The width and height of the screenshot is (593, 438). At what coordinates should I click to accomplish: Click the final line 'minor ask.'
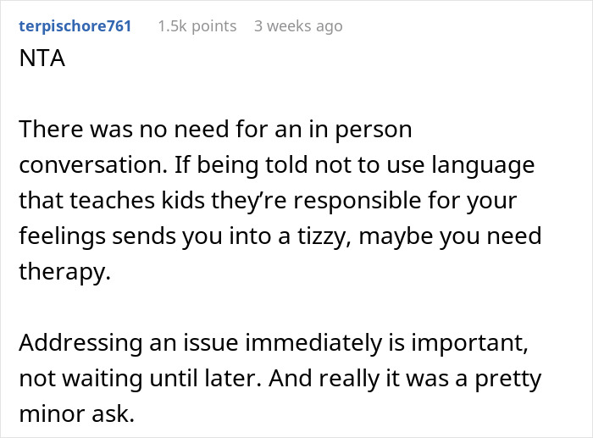tap(73, 413)
